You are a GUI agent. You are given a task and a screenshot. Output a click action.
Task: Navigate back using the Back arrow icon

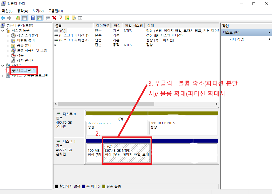pyautogui.click(x=3, y=18)
